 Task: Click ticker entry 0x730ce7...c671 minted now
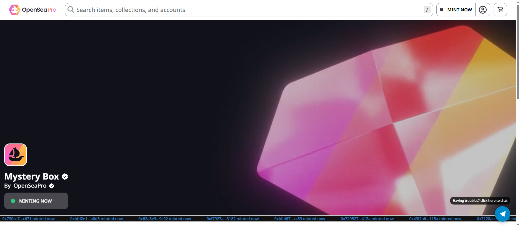(29, 219)
